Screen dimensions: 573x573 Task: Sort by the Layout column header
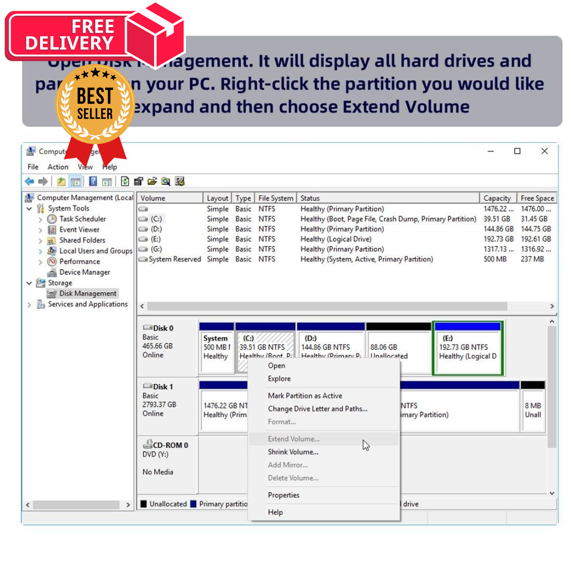217,198
